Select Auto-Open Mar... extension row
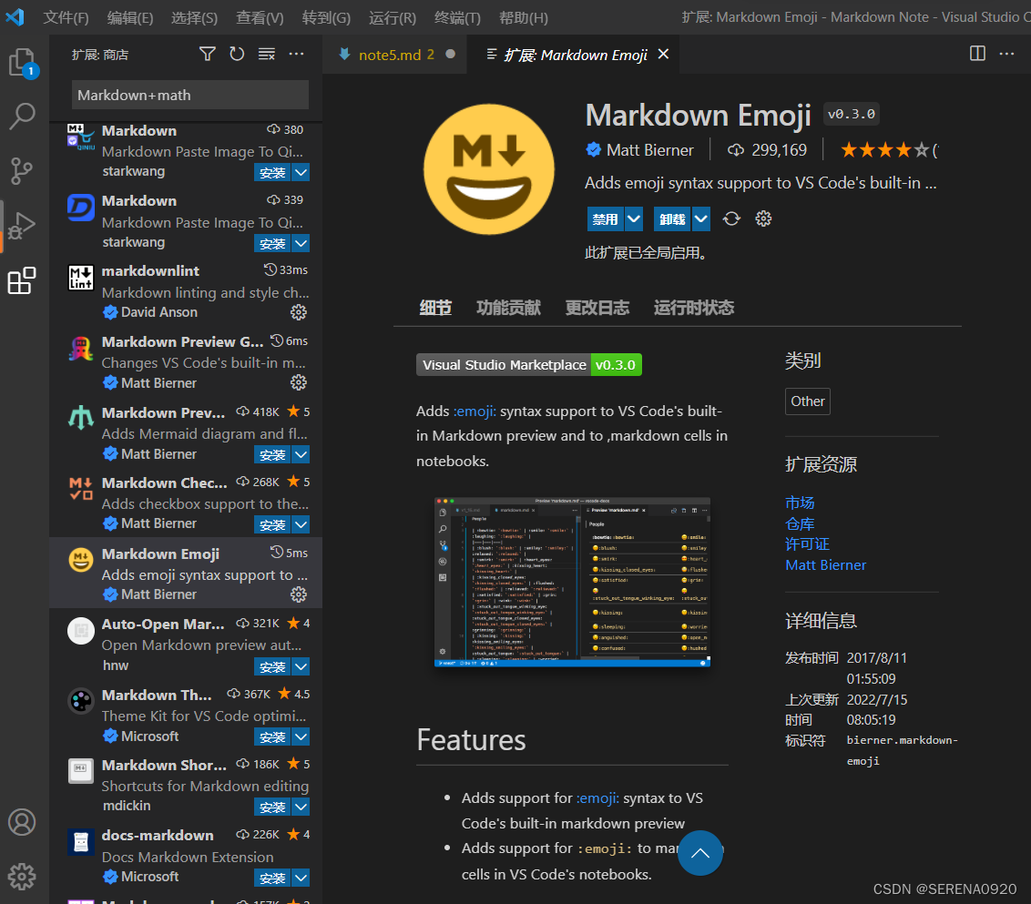Viewport: 1031px width, 904px height. [186, 645]
